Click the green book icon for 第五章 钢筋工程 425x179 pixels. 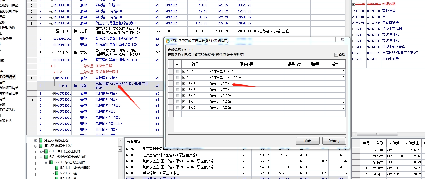coord(41,140)
